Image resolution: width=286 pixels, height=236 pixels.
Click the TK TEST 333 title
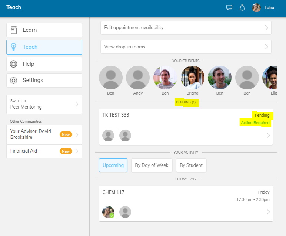[116, 115]
